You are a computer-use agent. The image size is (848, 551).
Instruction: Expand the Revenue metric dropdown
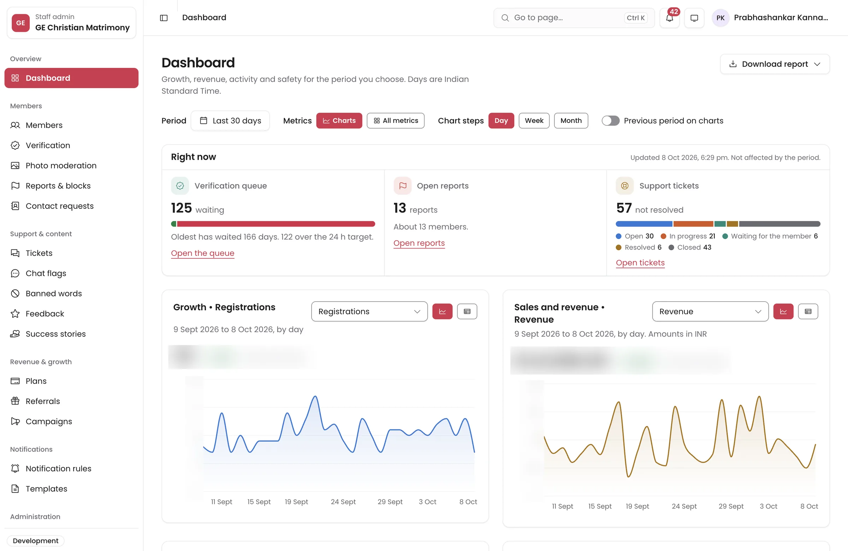coord(710,311)
